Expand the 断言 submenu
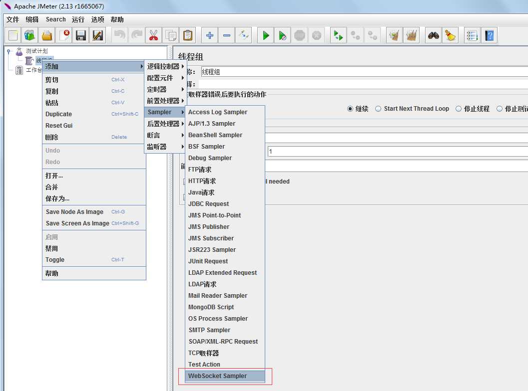 [165, 135]
